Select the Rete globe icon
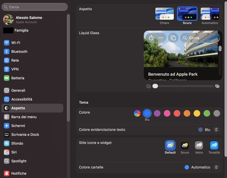 [x=7, y=61]
